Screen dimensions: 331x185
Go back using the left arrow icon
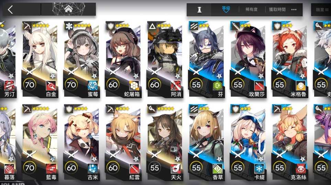pos(10,10)
